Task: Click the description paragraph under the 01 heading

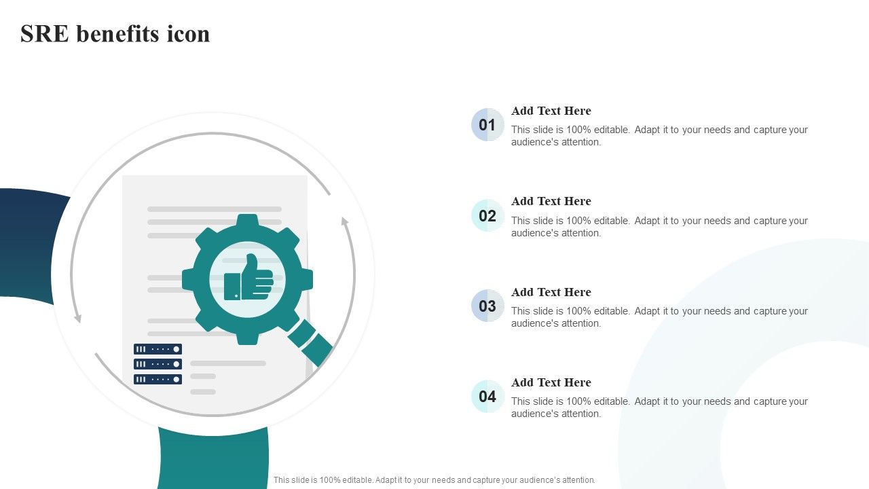Action: click(x=659, y=136)
